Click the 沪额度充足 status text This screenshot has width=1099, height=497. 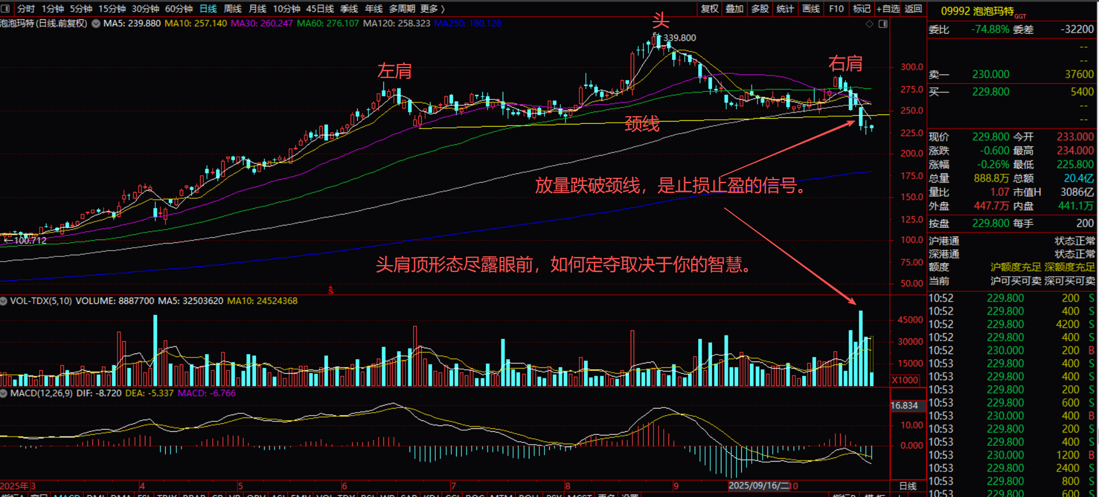pyautogui.click(x=1016, y=267)
